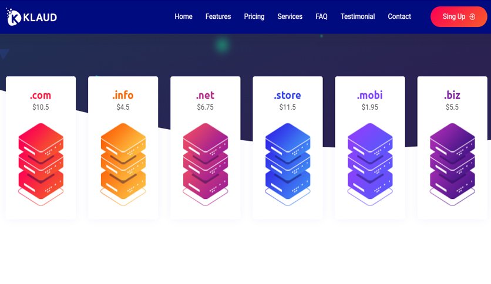Click the $11.5 price label
The height and width of the screenshot is (284, 491).
[287, 107]
